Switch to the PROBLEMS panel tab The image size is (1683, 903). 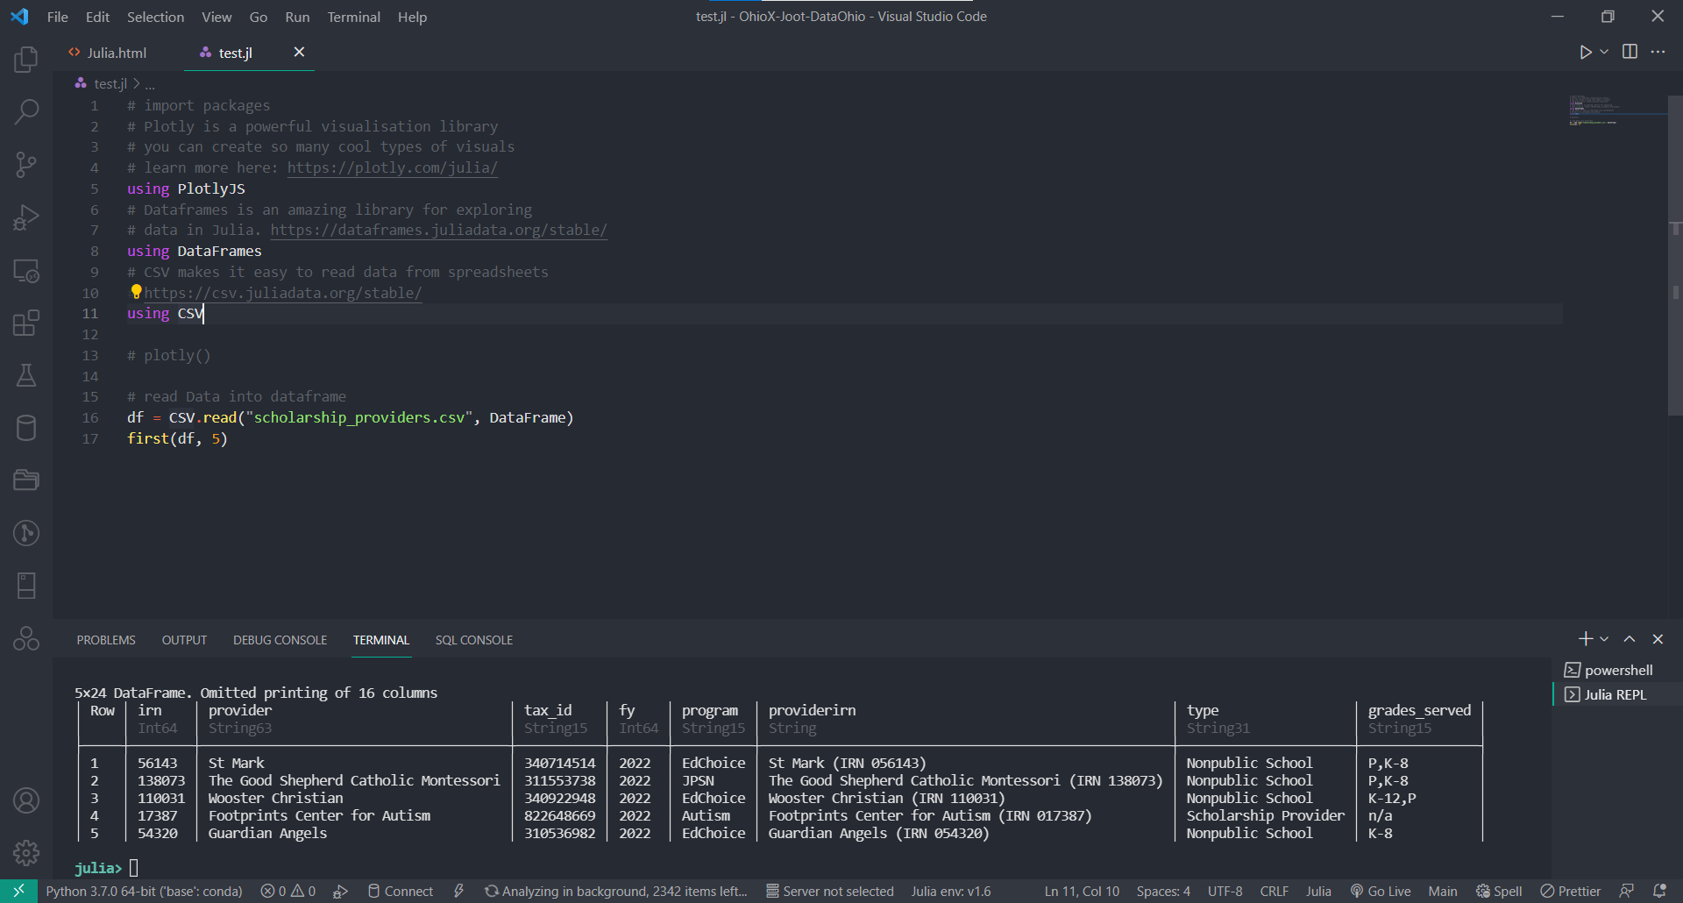(106, 640)
